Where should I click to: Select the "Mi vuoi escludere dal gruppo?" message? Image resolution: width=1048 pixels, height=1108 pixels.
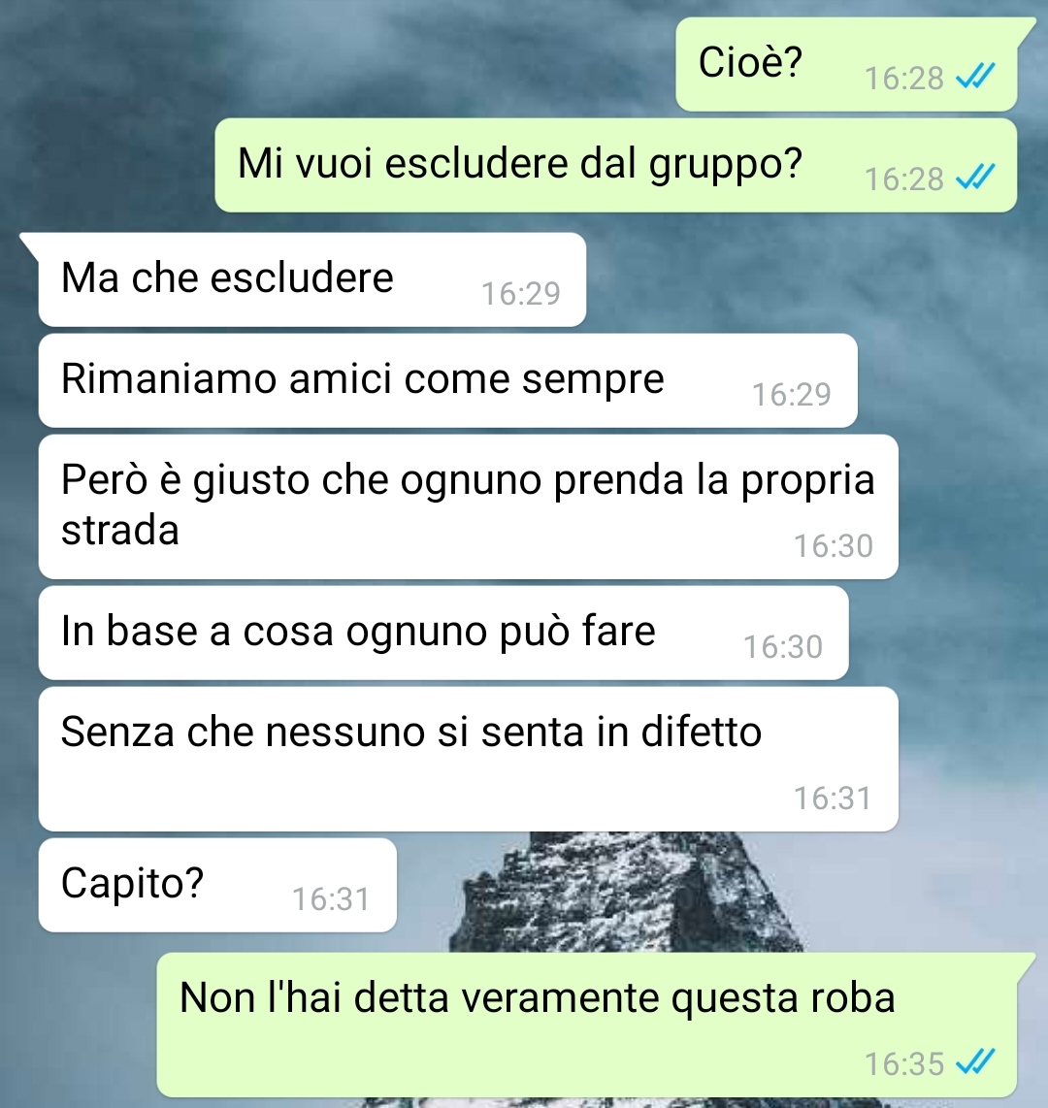tap(615, 165)
